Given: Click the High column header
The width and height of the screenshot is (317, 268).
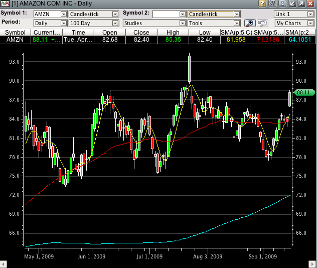Looking at the screenshot, I should [x=173, y=33].
